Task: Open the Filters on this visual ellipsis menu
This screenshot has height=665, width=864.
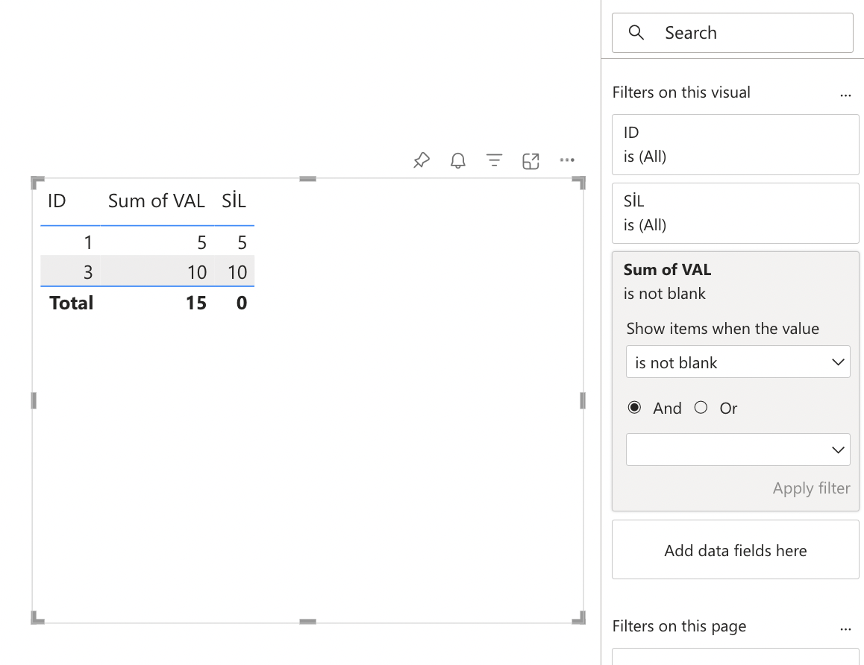Action: tap(845, 95)
